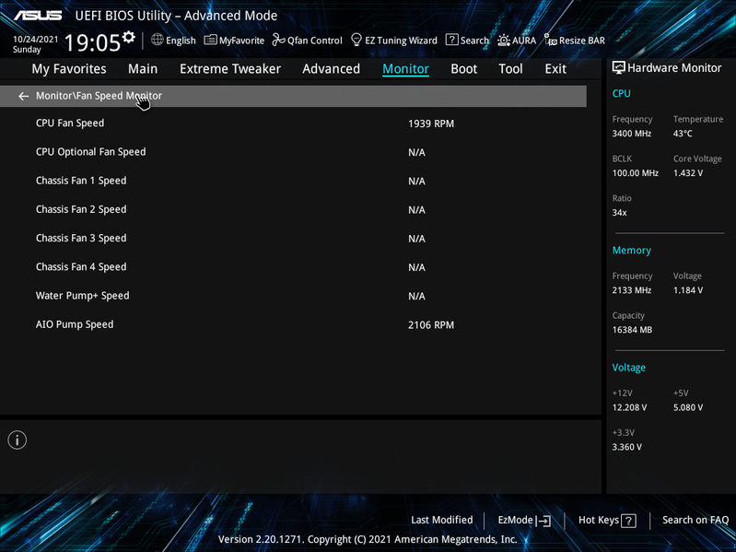Click the 3.360 V reading

click(x=626, y=447)
